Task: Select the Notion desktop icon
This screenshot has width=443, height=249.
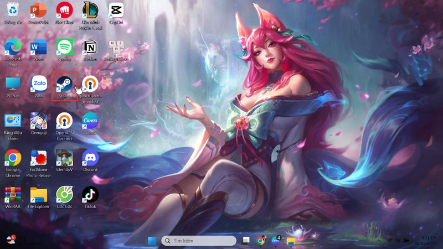Action: click(90, 50)
